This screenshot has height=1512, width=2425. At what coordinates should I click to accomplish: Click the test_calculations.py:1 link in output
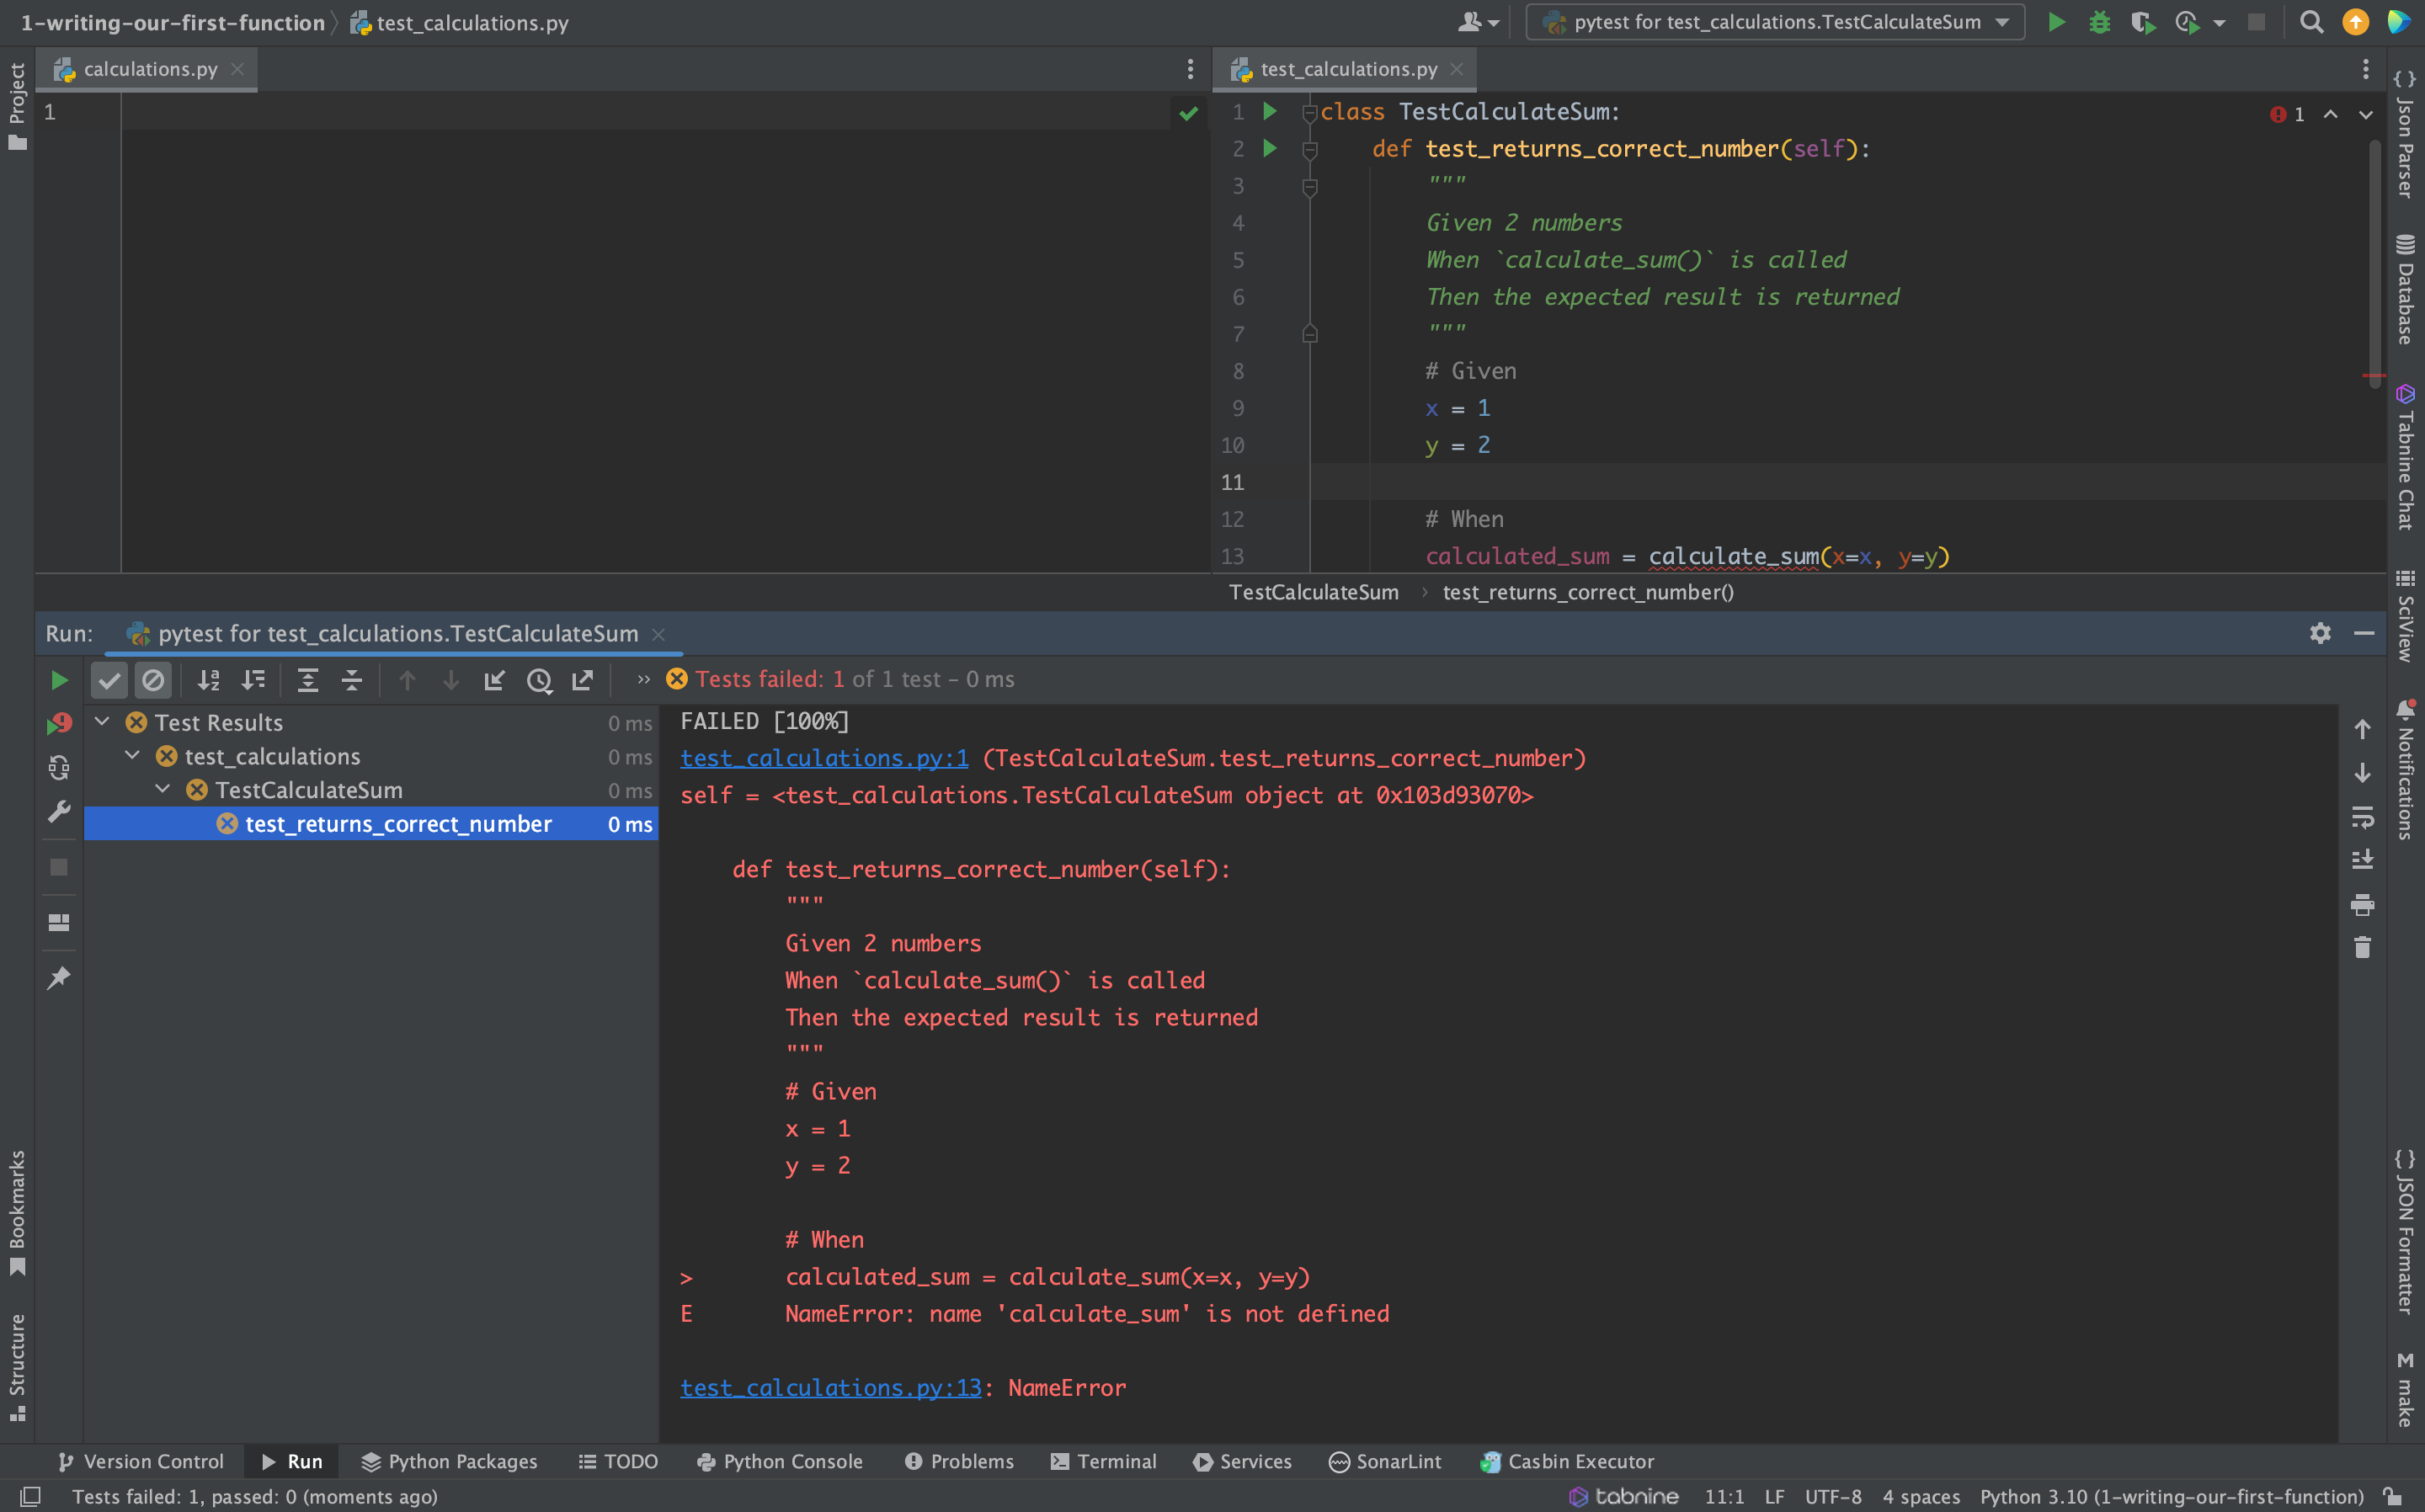coord(824,758)
